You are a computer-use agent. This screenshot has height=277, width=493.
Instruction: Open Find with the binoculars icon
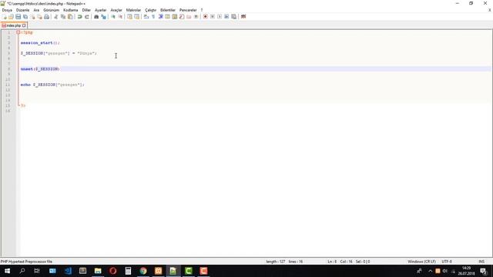pos(96,17)
